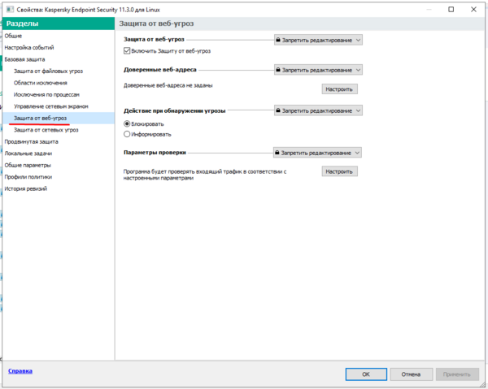Toggle Включить Защиту от веб-угроз checkbox

[x=127, y=50]
